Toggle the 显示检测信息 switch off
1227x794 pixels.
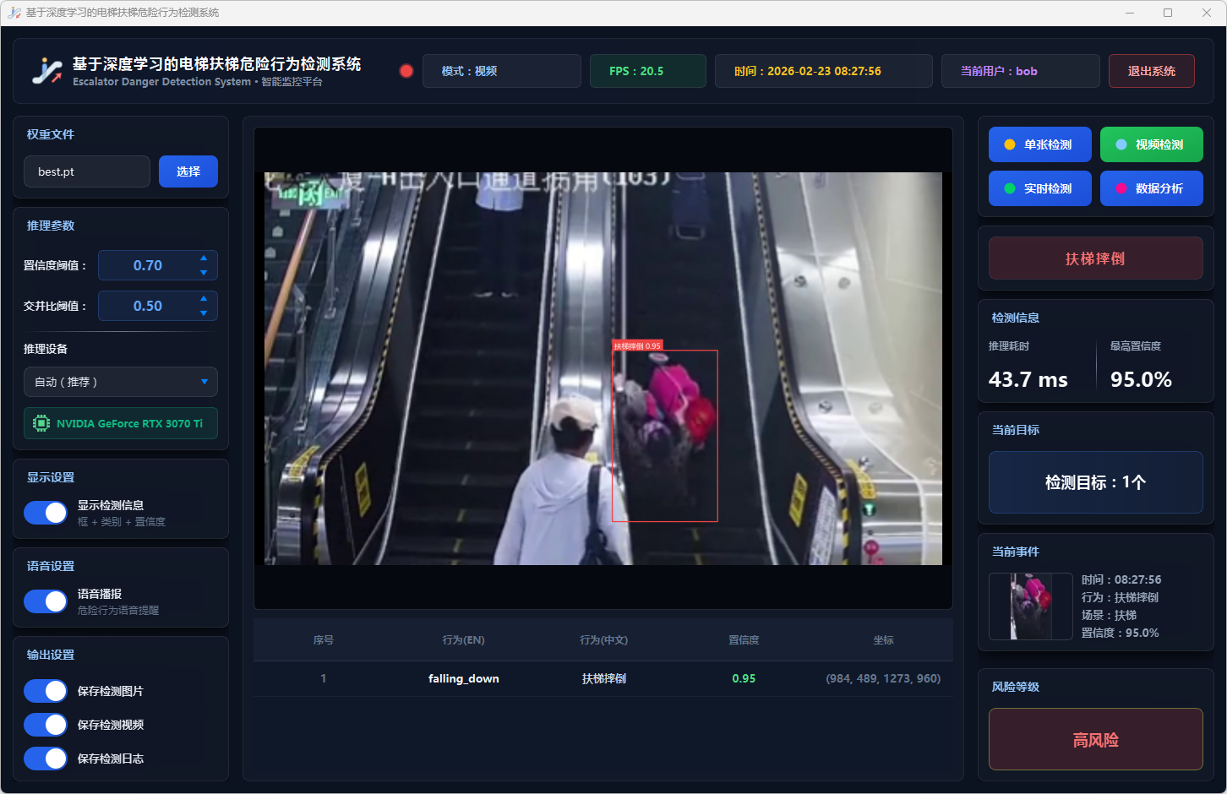[46, 513]
